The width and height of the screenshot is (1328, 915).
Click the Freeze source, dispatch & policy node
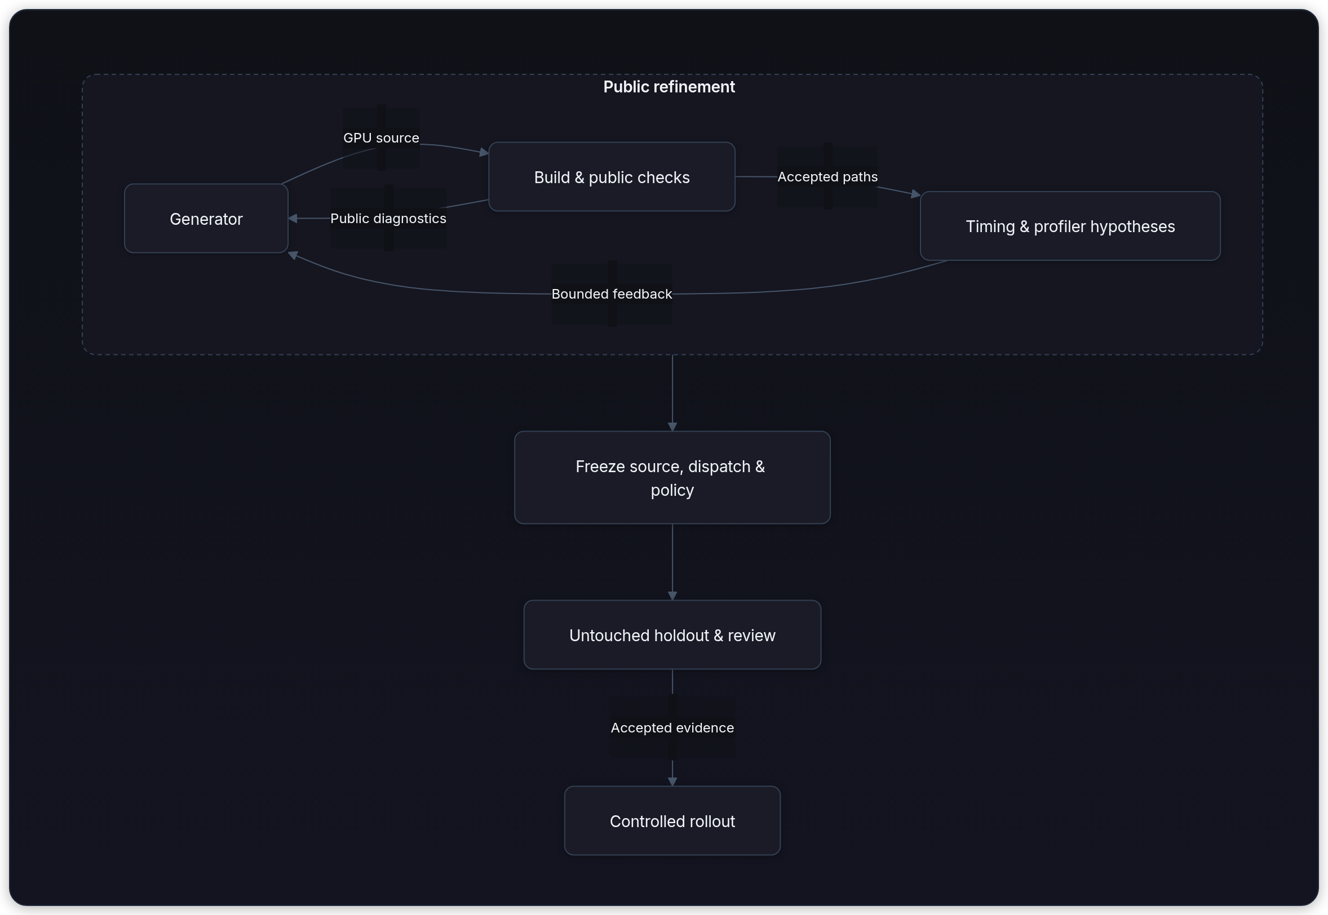pos(672,478)
